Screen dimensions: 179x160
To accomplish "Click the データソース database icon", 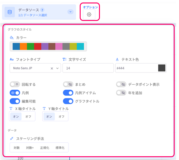I will [10, 12].
